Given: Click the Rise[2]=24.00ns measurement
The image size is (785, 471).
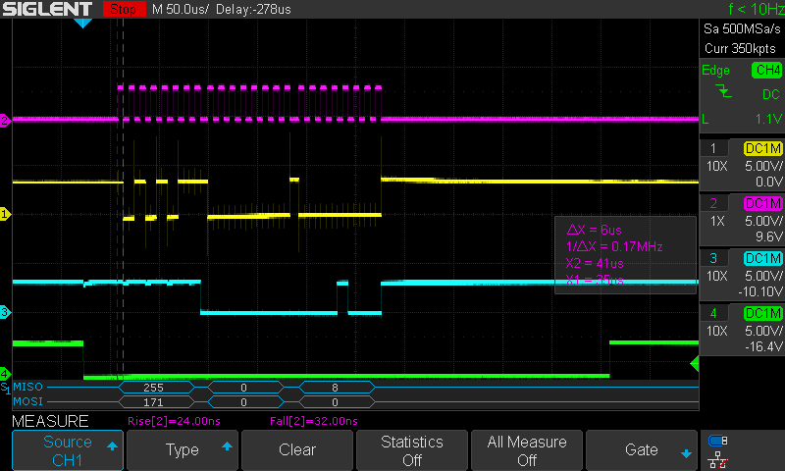Looking at the screenshot, I should click(x=174, y=421).
